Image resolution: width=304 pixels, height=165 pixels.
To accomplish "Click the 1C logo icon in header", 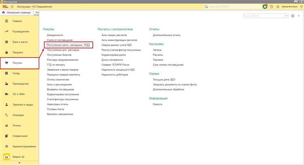I will [5, 6].
